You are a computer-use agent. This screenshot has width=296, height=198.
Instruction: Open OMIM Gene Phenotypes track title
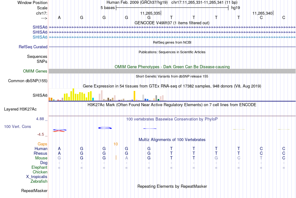point(172,67)
